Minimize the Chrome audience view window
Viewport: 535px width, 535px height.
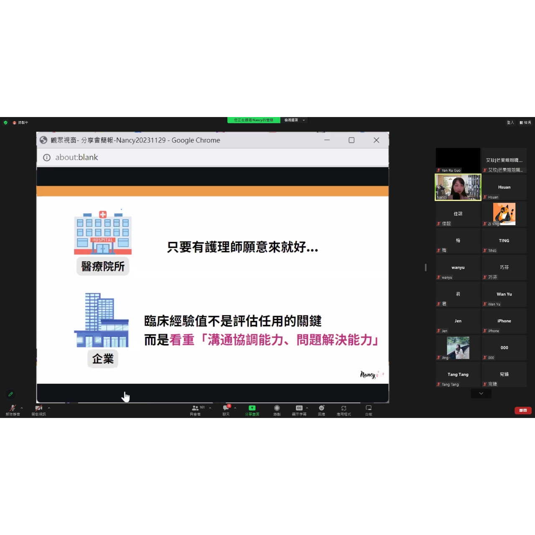pyautogui.click(x=327, y=140)
